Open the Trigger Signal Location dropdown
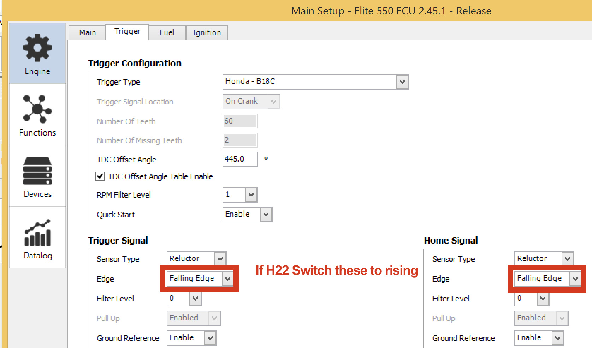Viewport: 592px width, 348px height. (x=273, y=102)
